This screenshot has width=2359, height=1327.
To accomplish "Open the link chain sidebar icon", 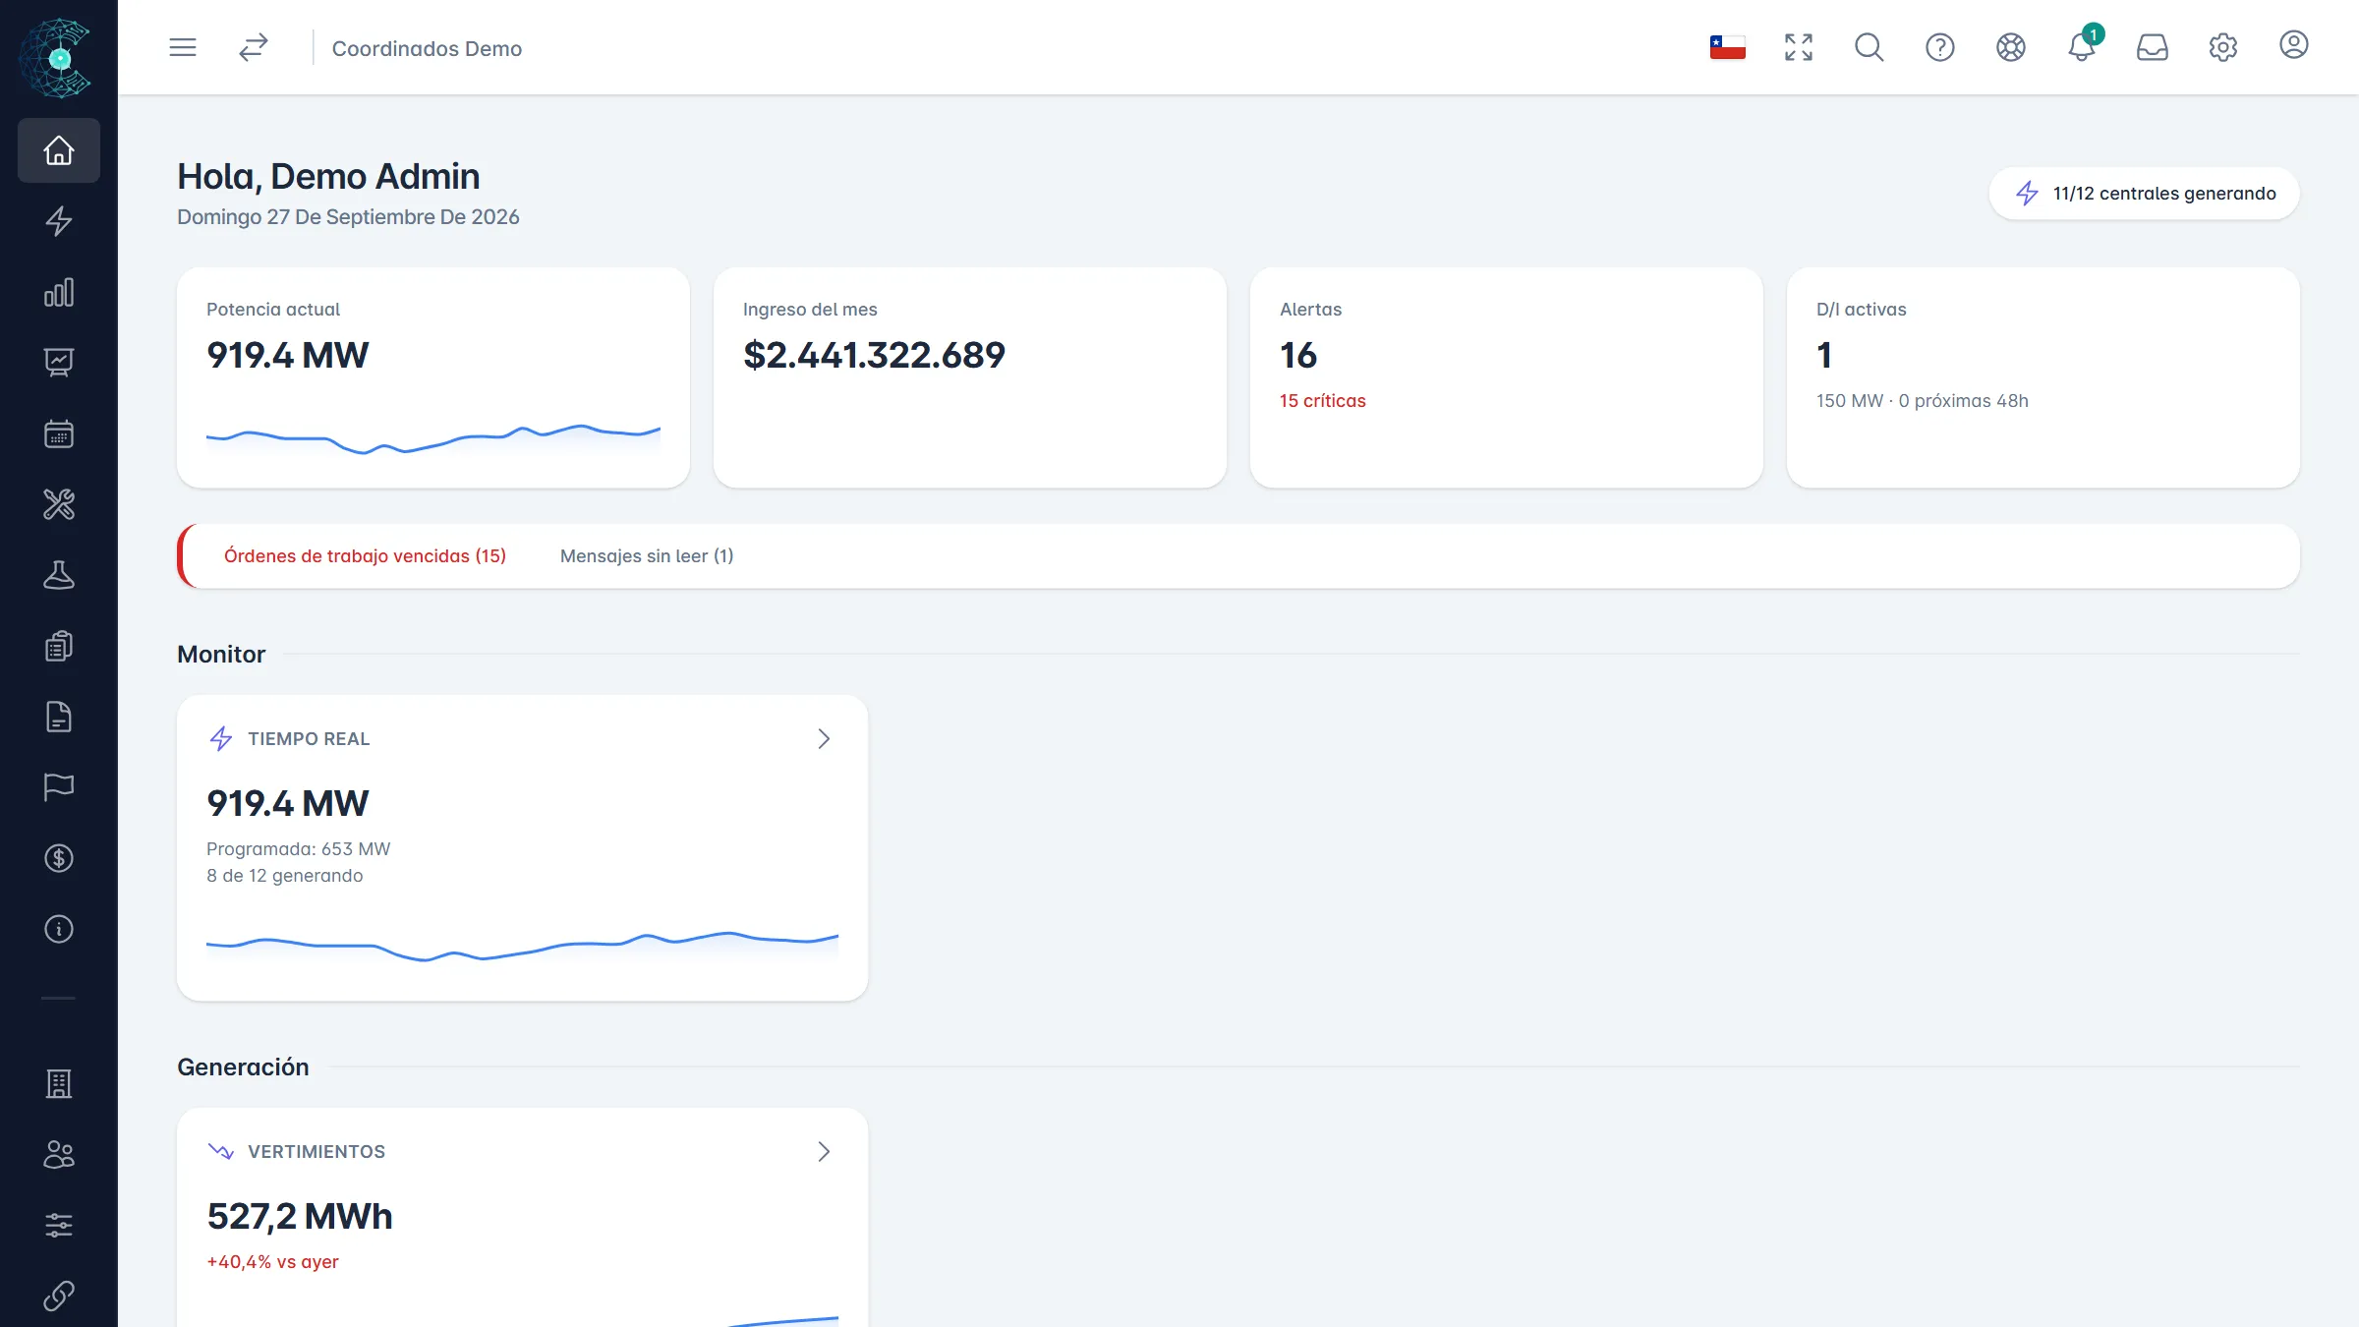I will (59, 1297).
